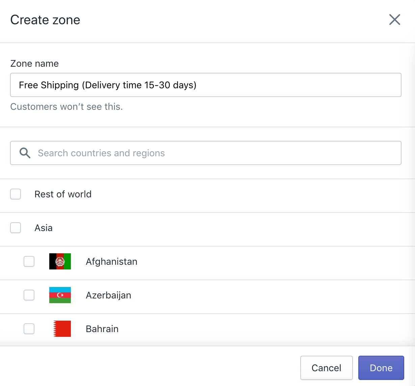Click the Zone name field label
Viewport: 415px width, 386px height.
34,64
